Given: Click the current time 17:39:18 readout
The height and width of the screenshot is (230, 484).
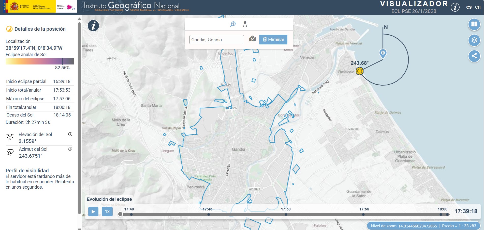Looking at the screenshot, I should click(466, 211).
